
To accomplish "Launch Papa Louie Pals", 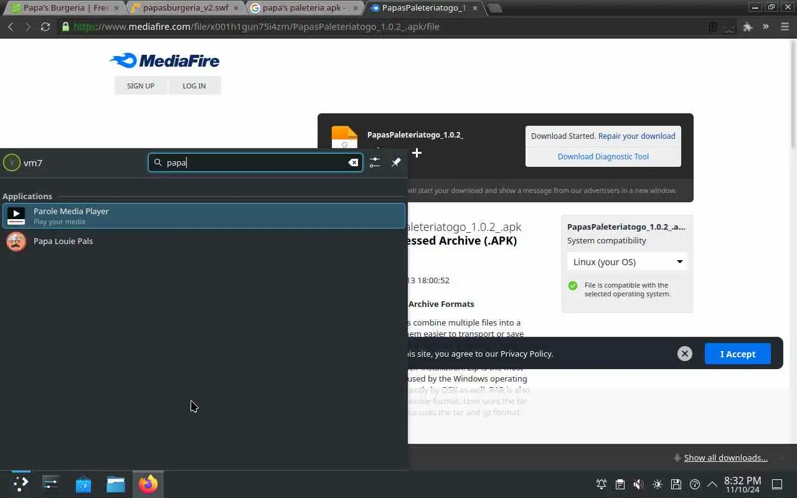I will point(204,241).
